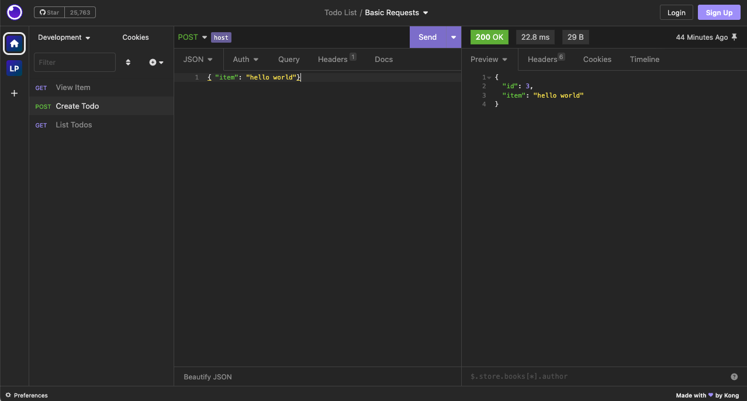The width and height of the screenshot is (747, 401).
Task: Open Preferences gear at bottom left
Action: pyautogui.click(x=8, y=395)
